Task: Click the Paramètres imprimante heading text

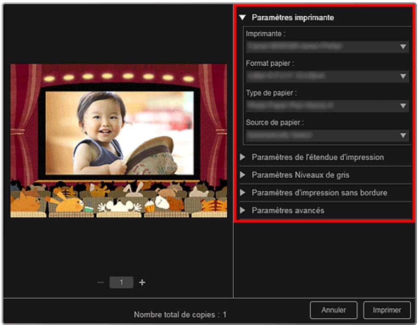Action: [293, 18]
